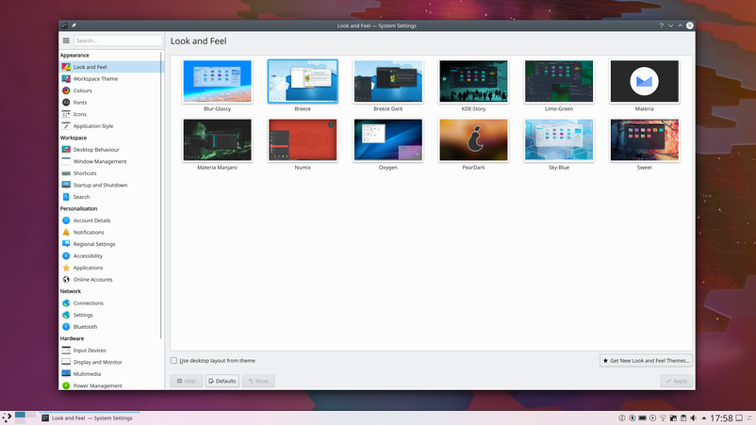Select the Numix theme thumbnail
The width and height of the screenshot is (756, 425).
(303, 140)
